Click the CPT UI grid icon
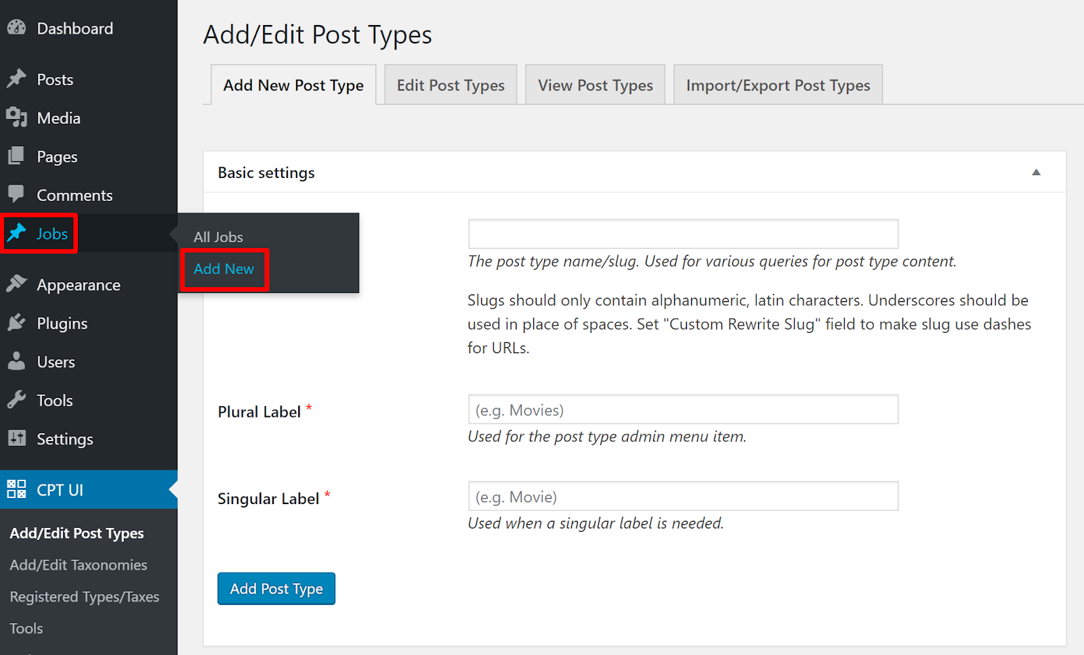Viewport: 1084px width, 655px height. click(x=17, y=489)
